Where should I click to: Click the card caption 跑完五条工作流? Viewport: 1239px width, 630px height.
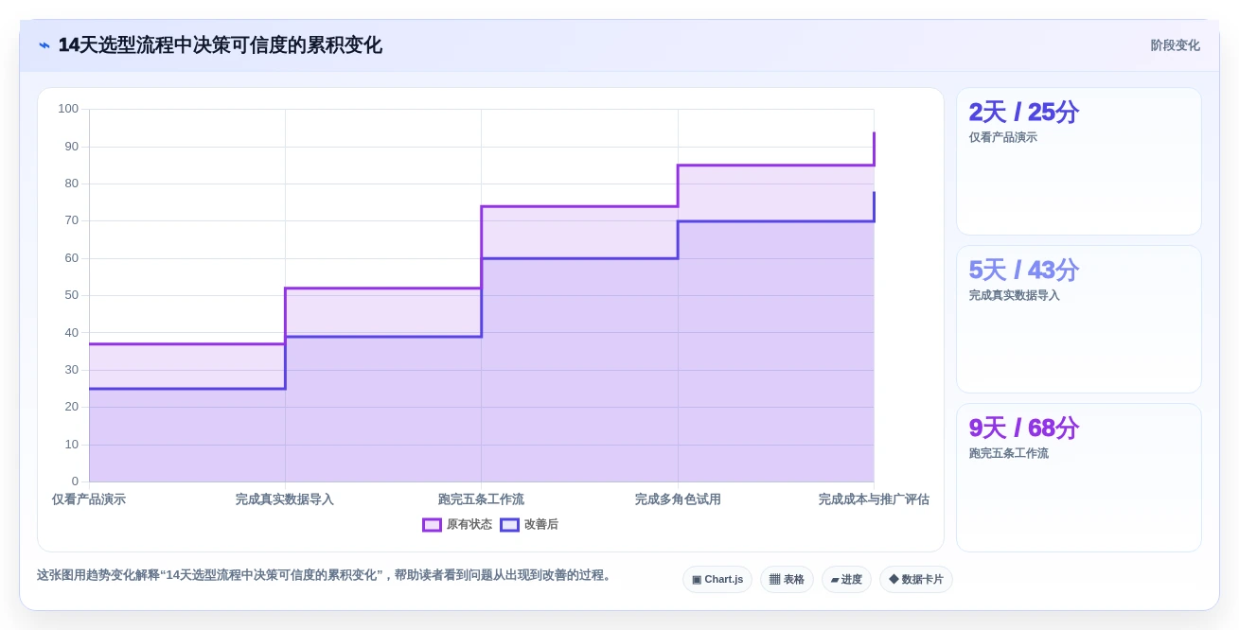tap(1008, 453)
